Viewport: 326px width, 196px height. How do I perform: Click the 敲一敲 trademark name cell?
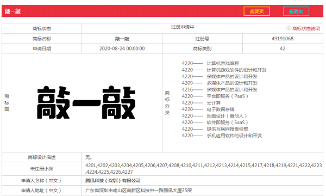click(x=122, y=39)
